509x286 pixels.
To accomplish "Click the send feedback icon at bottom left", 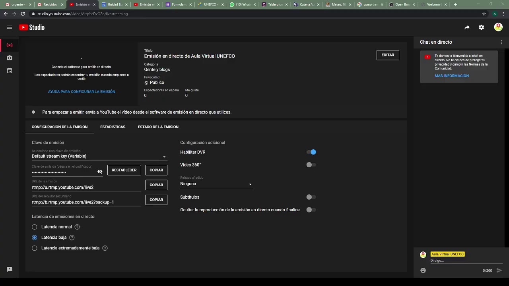I will coord(10,269).
